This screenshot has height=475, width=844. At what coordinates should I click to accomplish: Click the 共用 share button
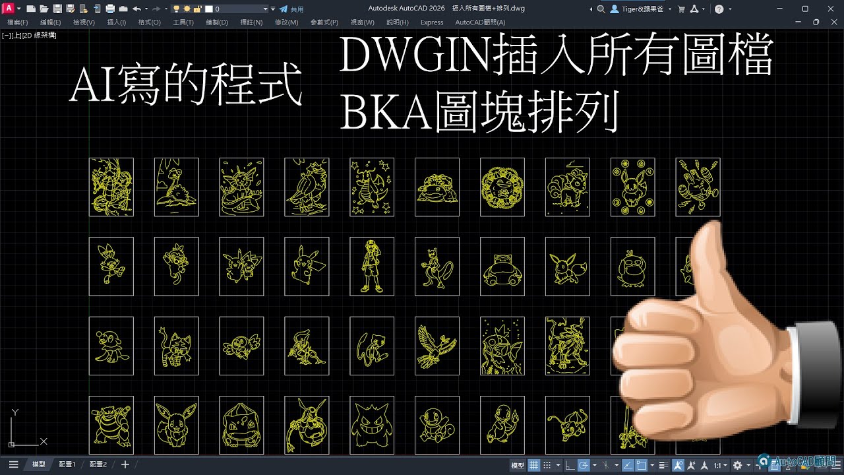tap(291, 9)
